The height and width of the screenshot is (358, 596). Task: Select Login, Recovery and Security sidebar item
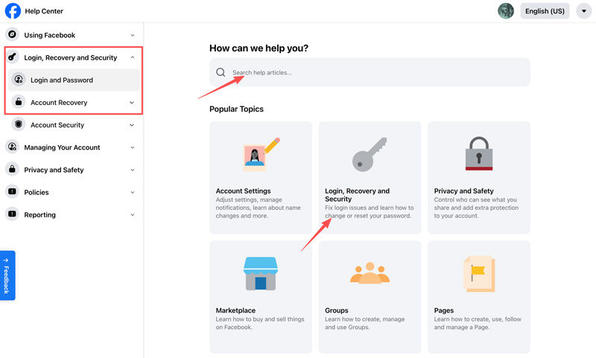(x=71, y=58)
